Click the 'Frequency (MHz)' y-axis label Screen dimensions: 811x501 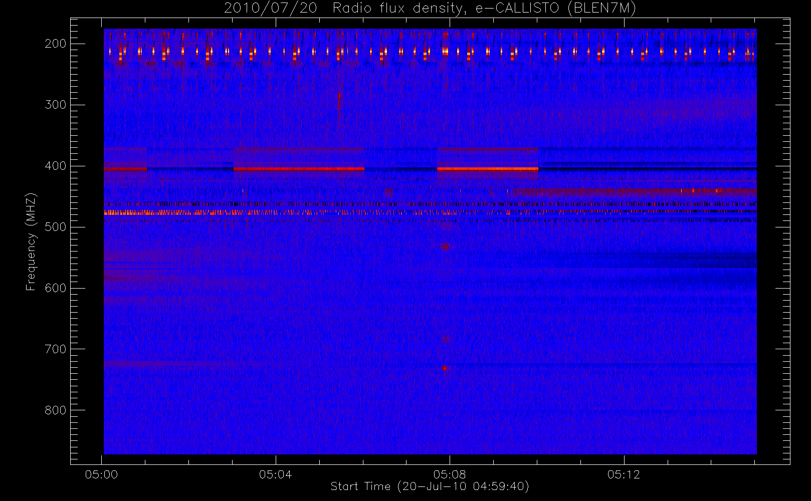pyautogui.click(x=31, y=241)
